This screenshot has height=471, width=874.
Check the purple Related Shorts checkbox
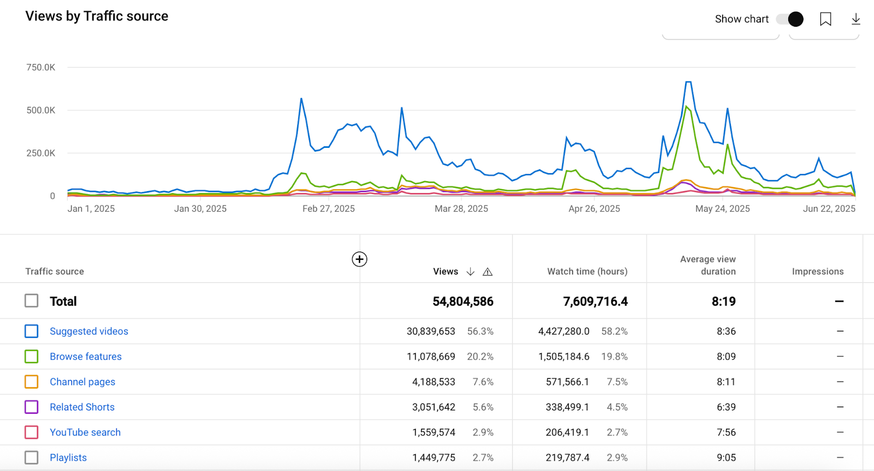[32, 407]
